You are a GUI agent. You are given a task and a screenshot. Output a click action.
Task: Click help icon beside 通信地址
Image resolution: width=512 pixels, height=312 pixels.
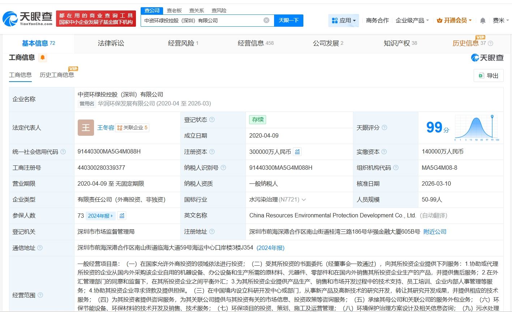(40, 248)
